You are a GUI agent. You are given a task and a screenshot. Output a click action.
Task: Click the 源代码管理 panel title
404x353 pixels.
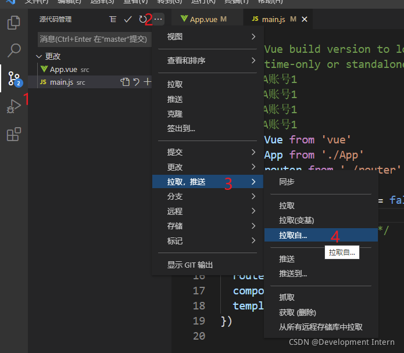tap(55, 19)
